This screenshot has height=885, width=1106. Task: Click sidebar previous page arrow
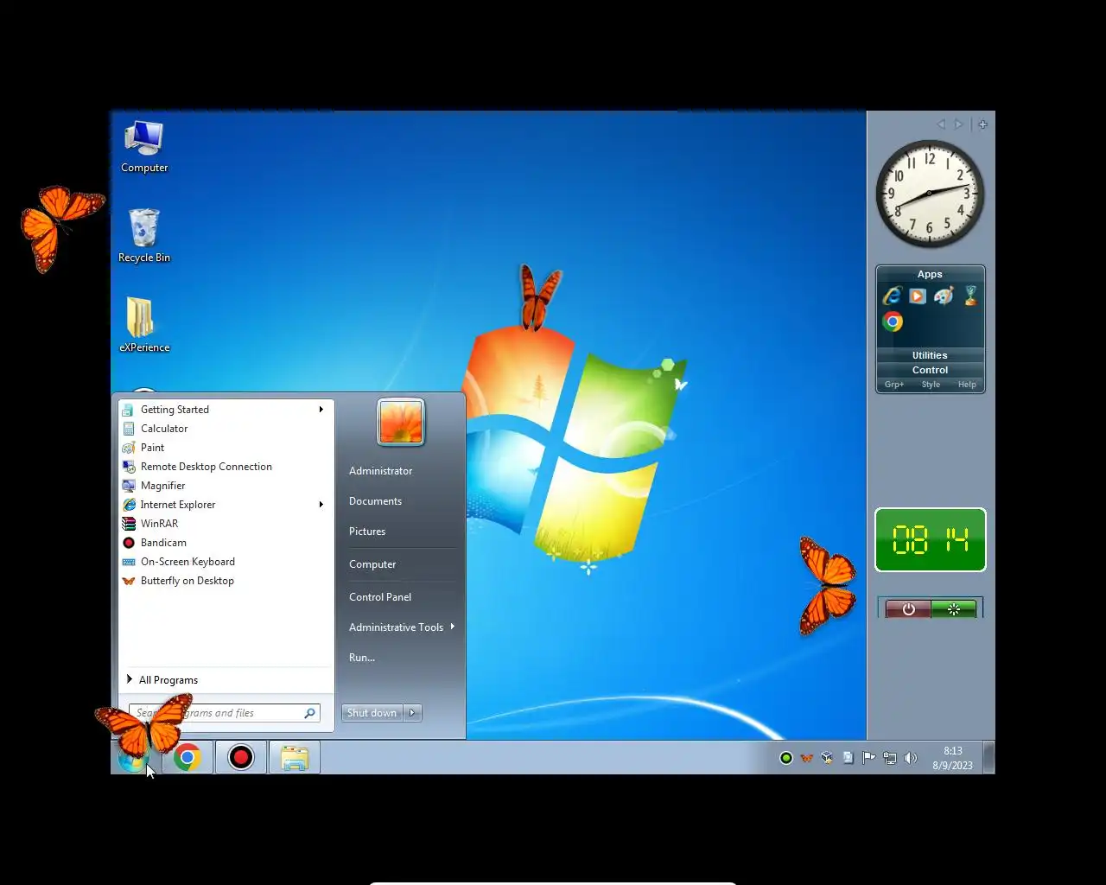941,124
